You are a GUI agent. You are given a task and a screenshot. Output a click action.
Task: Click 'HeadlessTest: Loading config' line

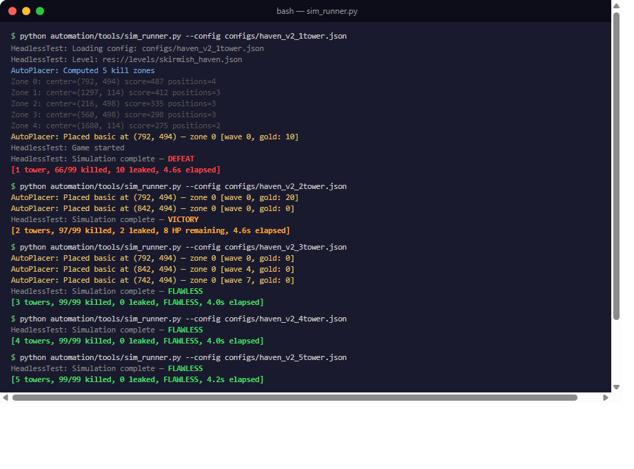(x=137, y=48)
